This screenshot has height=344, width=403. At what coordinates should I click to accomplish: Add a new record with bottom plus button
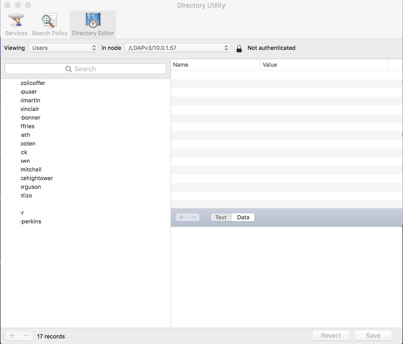12,336
